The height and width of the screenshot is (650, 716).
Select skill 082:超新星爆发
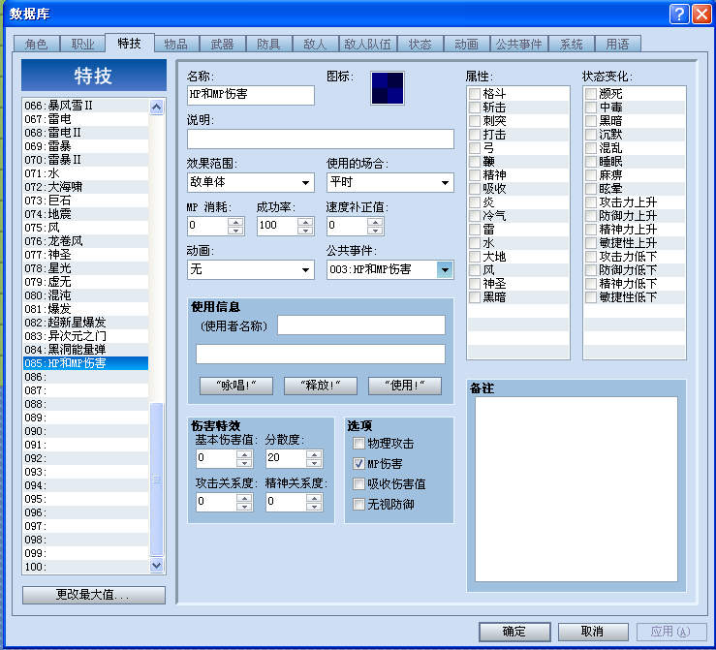pos(85,323)
